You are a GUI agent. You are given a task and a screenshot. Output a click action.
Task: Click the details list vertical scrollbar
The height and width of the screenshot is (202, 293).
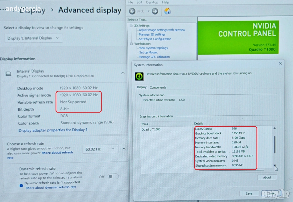coord(275,145)
